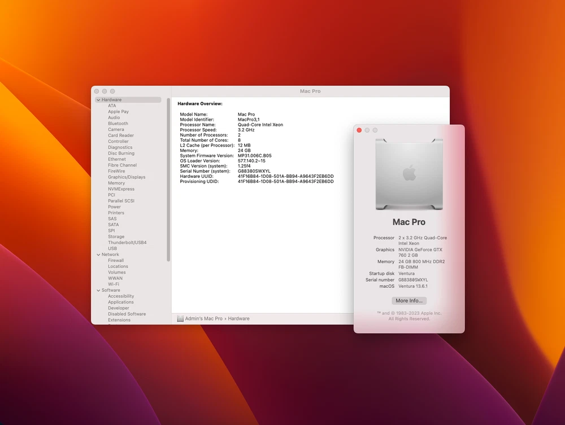The height and width of the screenshot is (425, 565).
Task: Collapse the Hardware section
Action: [98, 100]
